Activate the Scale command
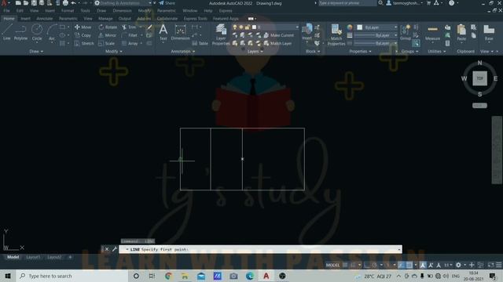The width and height of the screenshot is (503, 282). coord(107,43)
